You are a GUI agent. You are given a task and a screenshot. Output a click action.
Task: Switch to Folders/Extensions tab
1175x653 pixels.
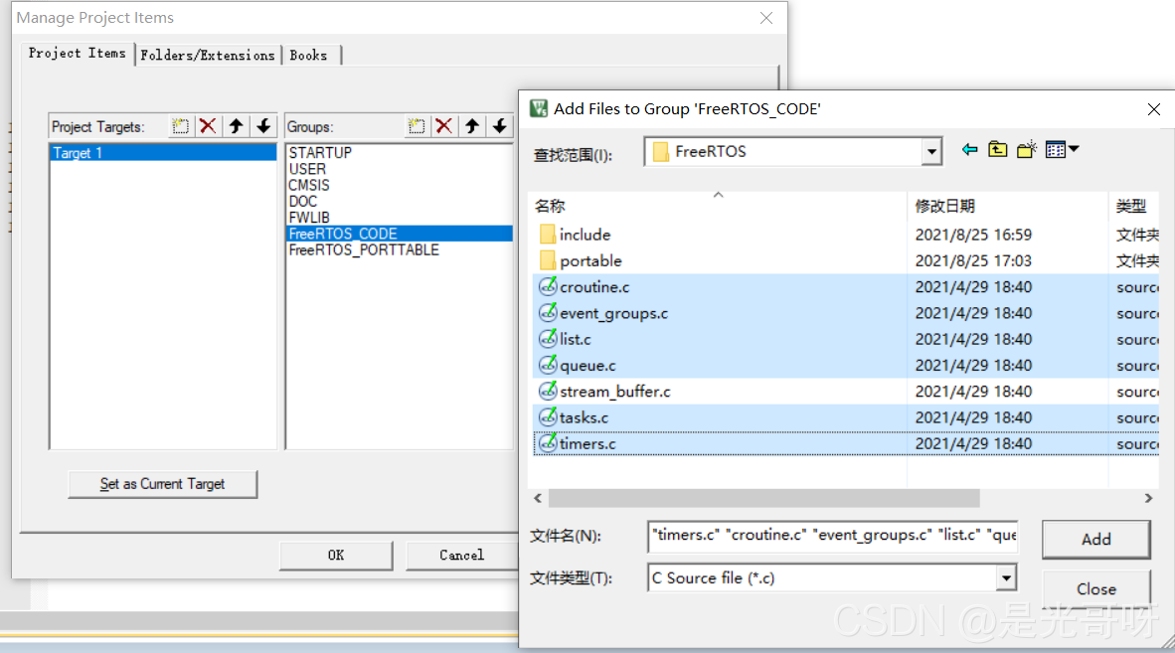pos(208,56)
